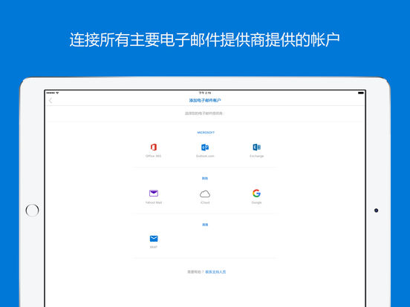Select the blue IMAP envelope icon
Screen dimensions: 410x307
[x=154, y=239]
